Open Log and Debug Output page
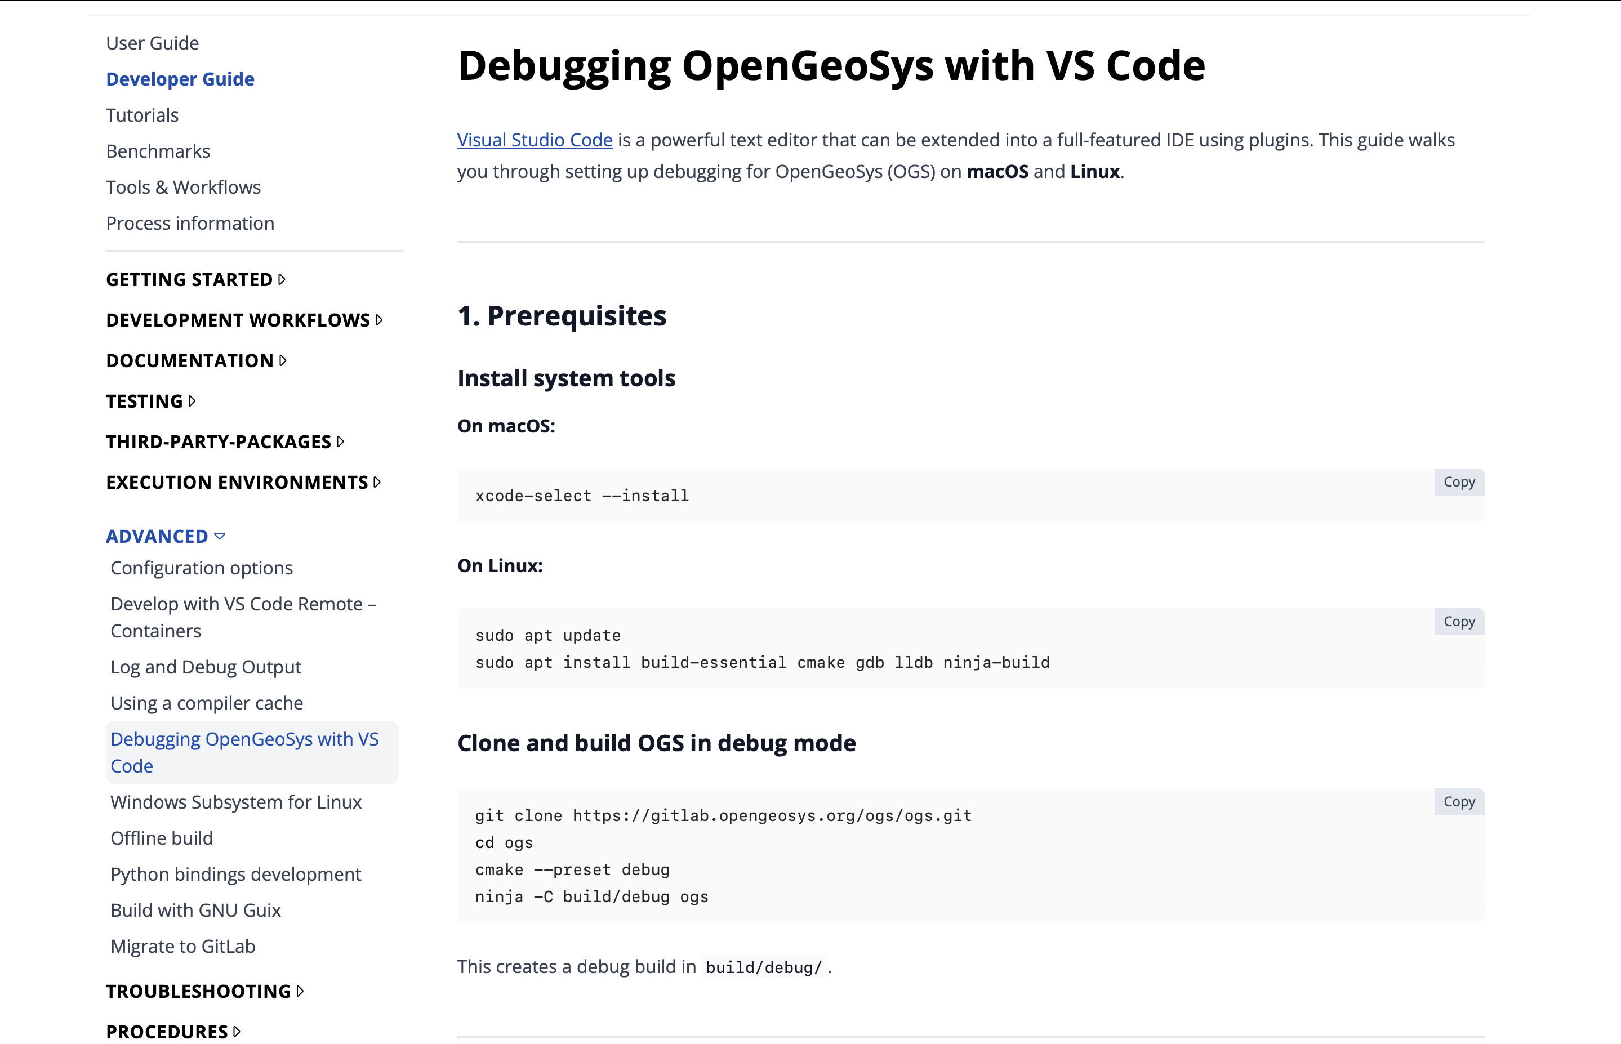Viewport: 1621px width, 1044px height. [x=206, y=666]
